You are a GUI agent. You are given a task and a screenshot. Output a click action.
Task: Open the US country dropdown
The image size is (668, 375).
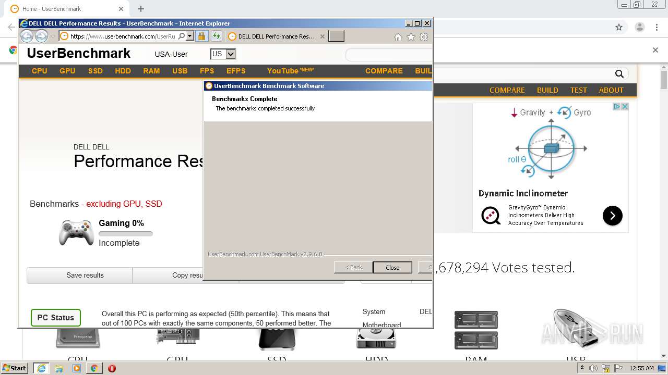(x=223, y=54)
